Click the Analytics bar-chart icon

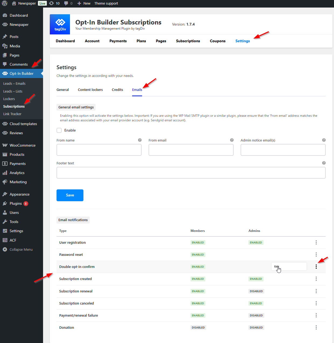coord(5,172)
